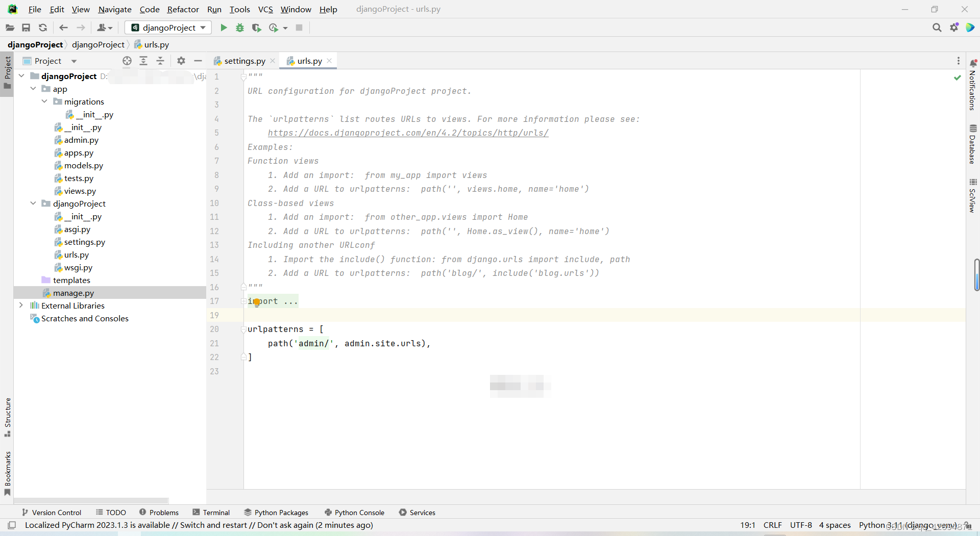Start debugging with the bug icon

pyautogui.click(x=240, y=28)
